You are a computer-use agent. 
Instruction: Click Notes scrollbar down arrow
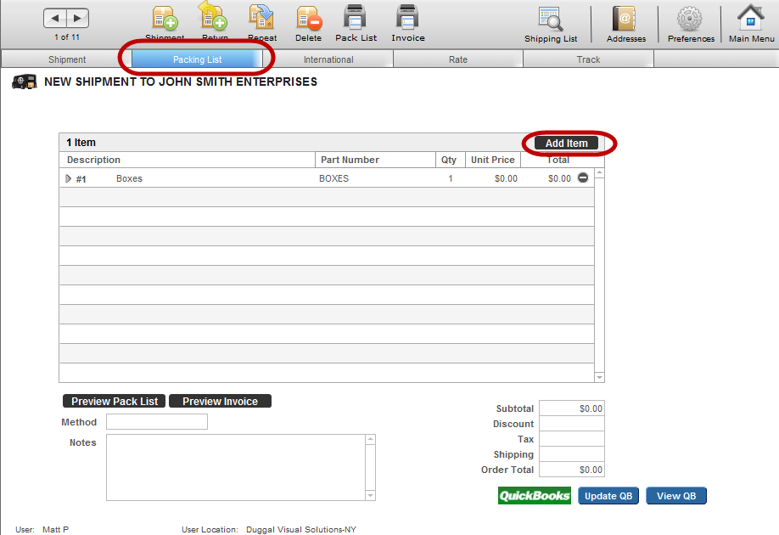pos(371,495)
